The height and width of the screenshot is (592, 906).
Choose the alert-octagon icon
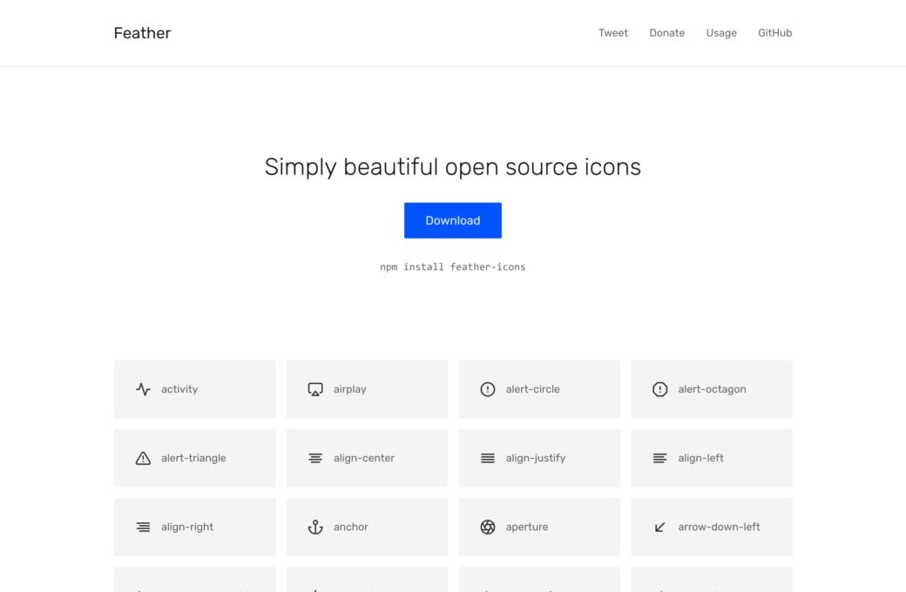pos(712,389)
